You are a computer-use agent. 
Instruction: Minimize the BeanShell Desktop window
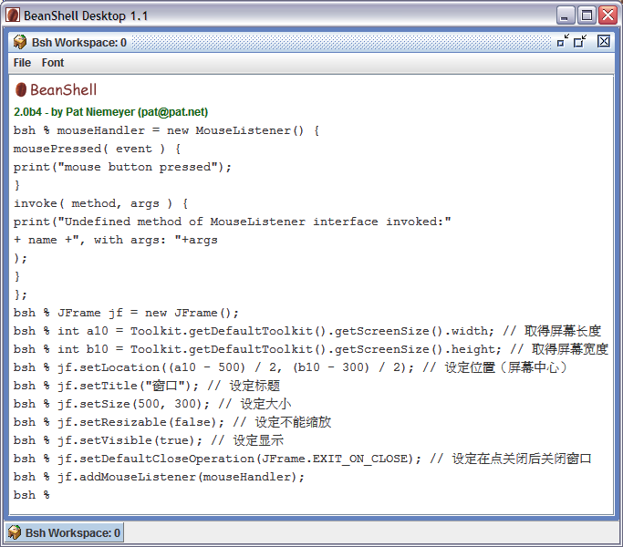pos(565,15)
